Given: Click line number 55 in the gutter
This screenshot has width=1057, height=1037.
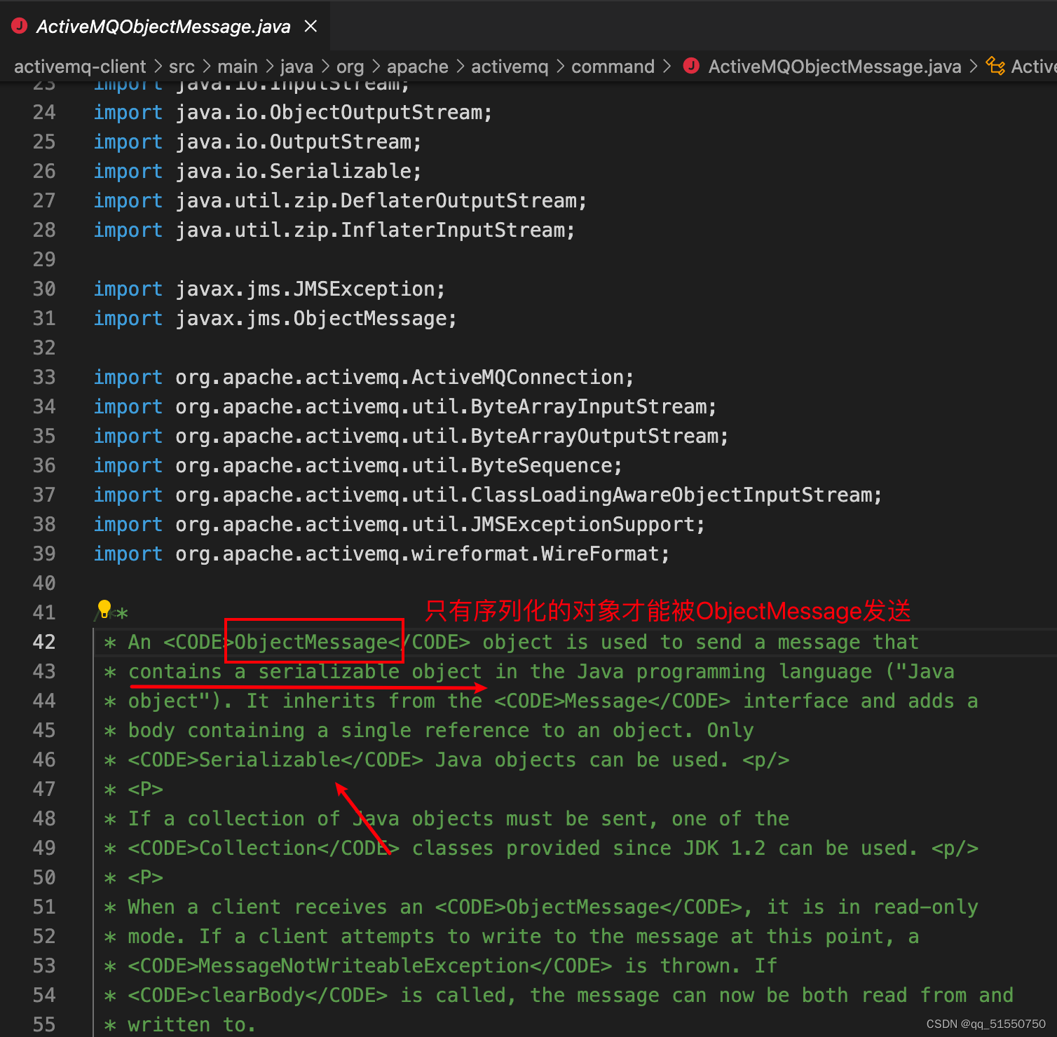Looking at the screenshot, I should pyautogui.click(x=44, y=1024).
